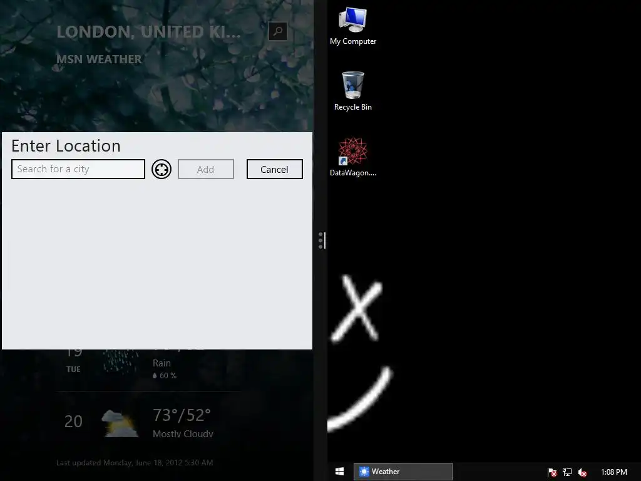This screenshot has height=481, width=641.
Task: Click the London, United Ki... title
Action: click(x=149, y=32)
